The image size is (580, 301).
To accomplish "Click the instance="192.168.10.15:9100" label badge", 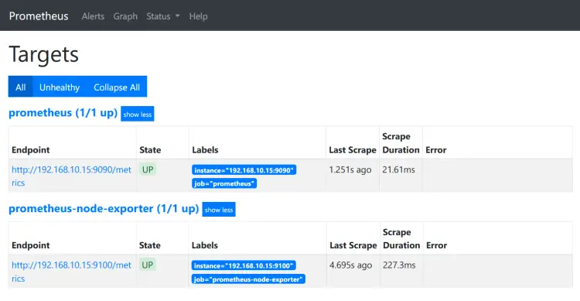I will [x=244, y=265].
